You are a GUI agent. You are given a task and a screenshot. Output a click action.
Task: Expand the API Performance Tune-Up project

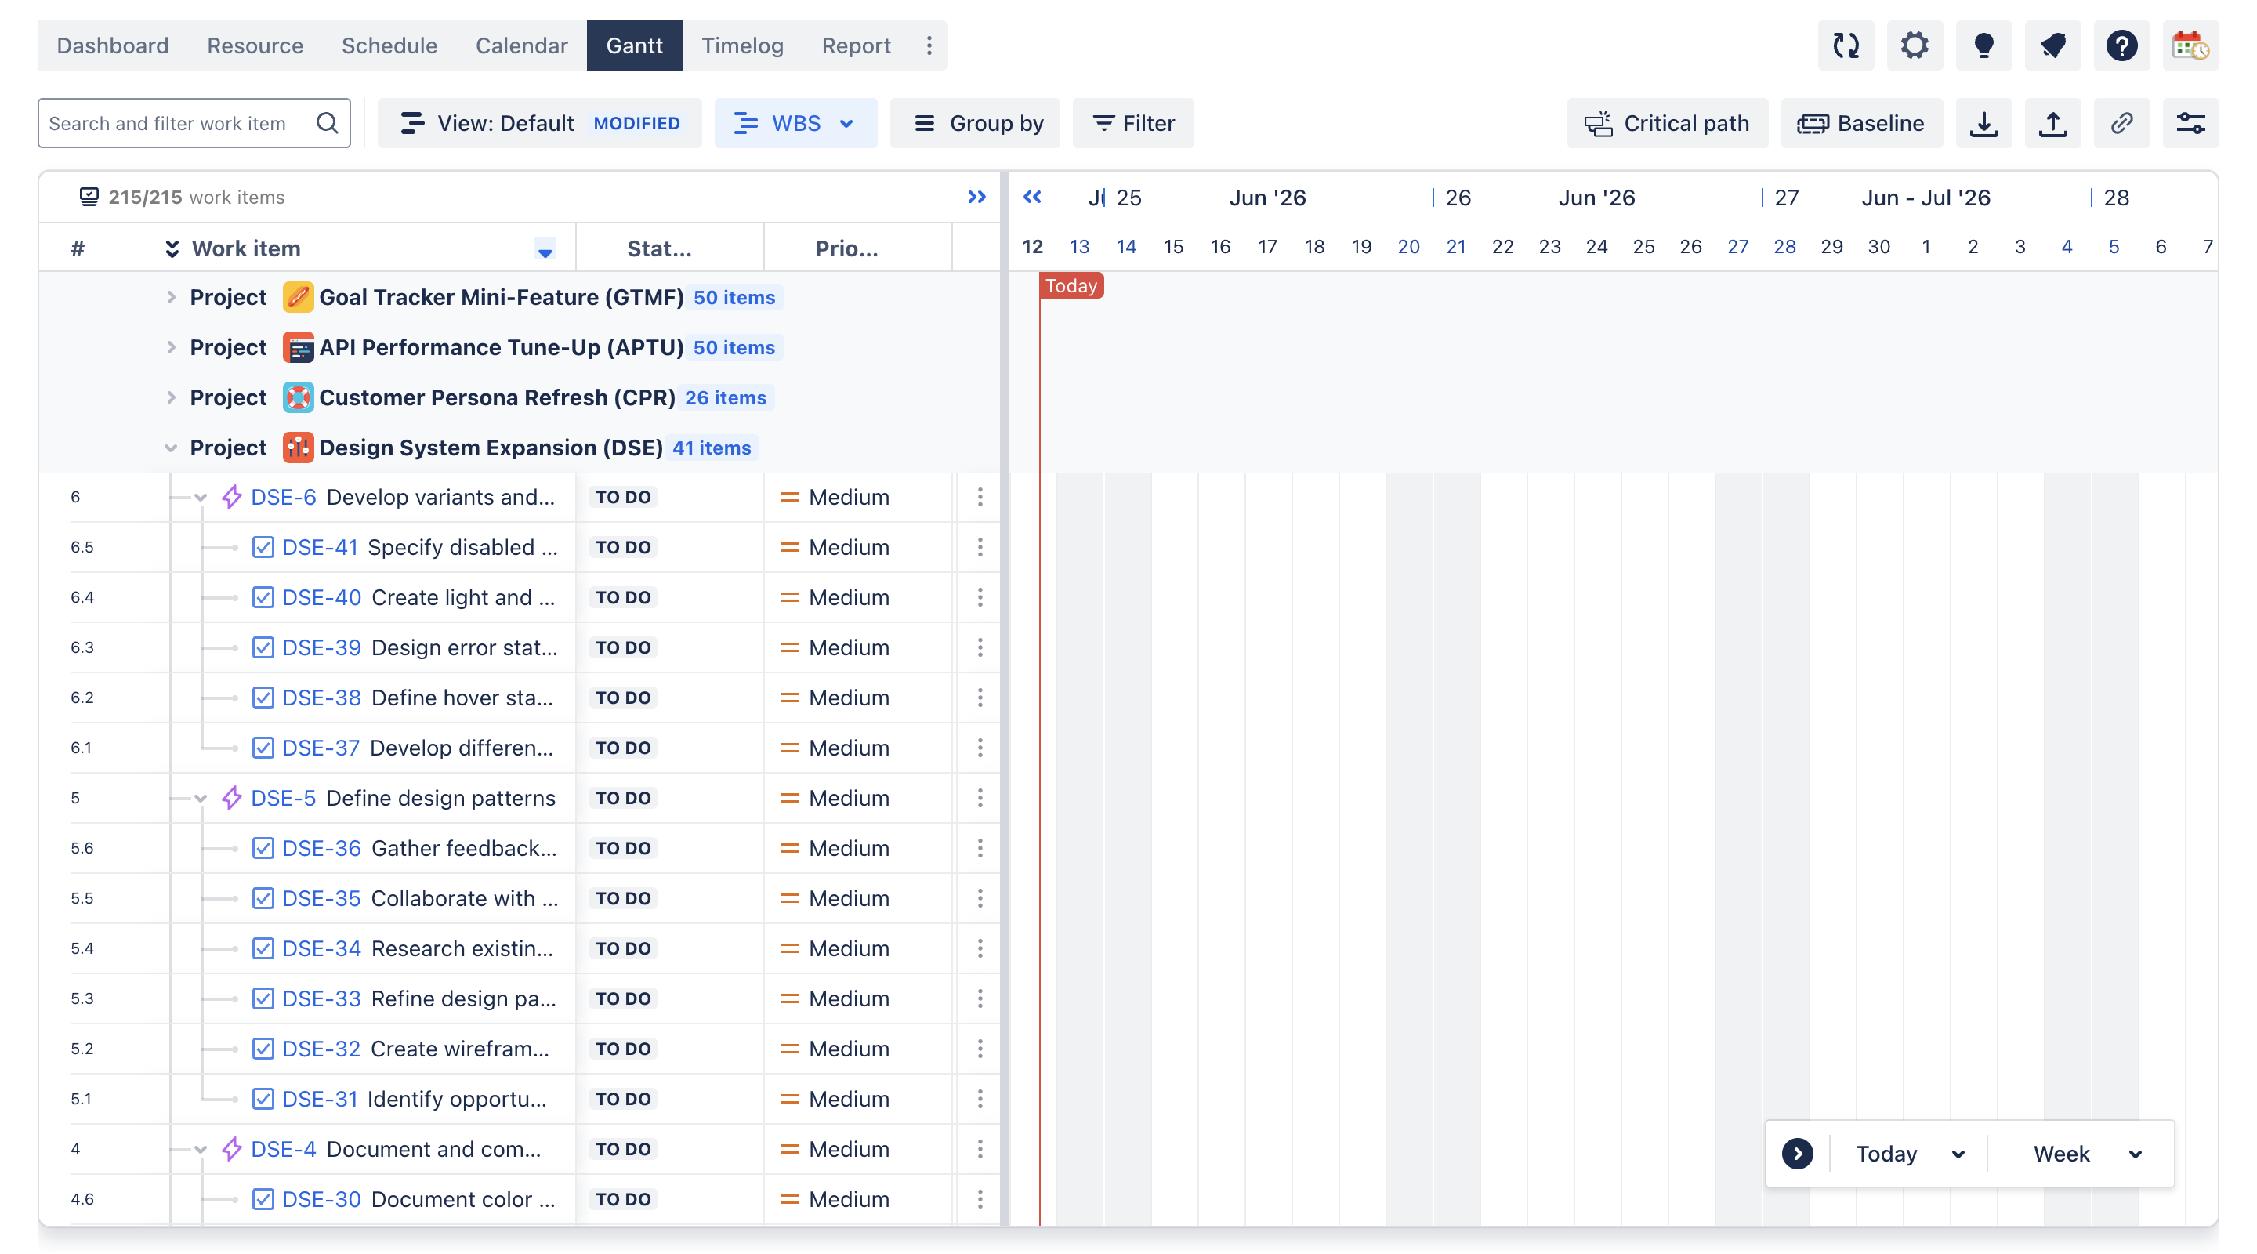point(171,347)
